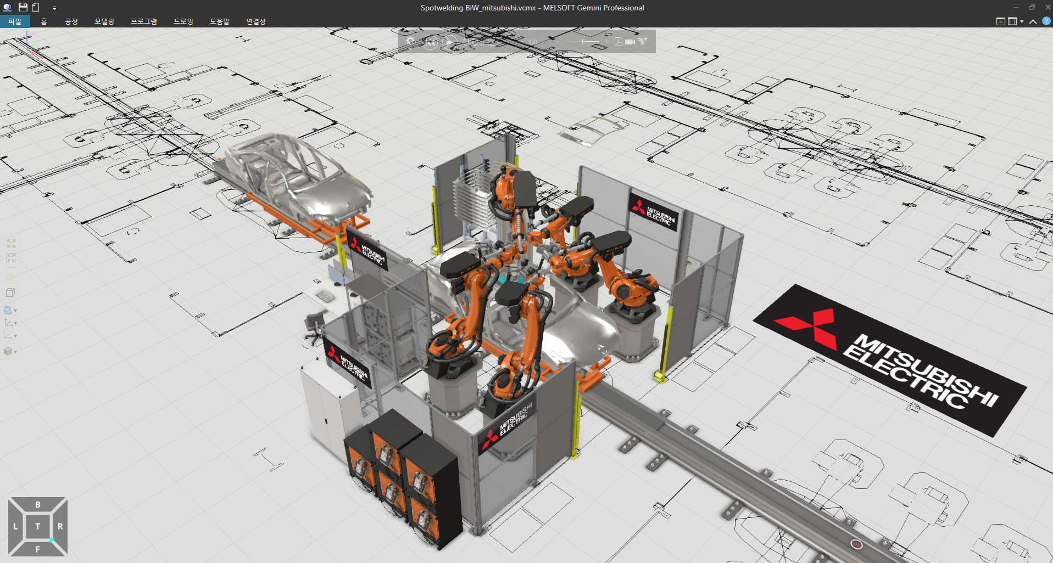The width and height of the screenshot is (1053, 563).
Task: Open the animation export dropdown icon
Action: pos(643,42)
